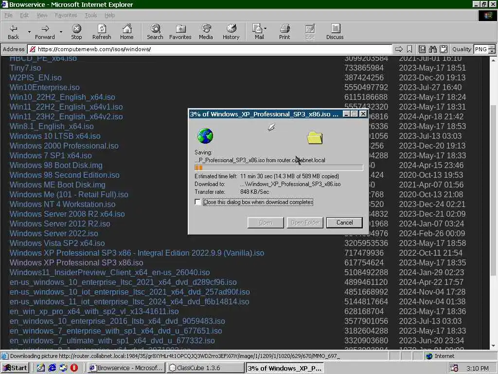Open the Edit menu
This screenshot has height=374, width=498.
(24, 15)
